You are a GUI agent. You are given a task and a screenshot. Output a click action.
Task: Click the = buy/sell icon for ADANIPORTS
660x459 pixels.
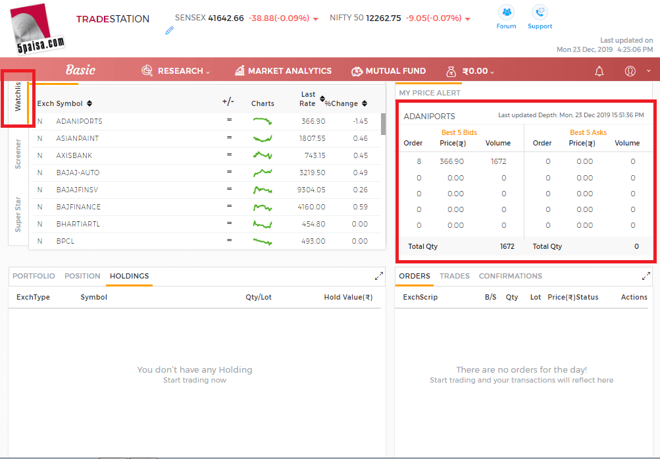[230, 120]
